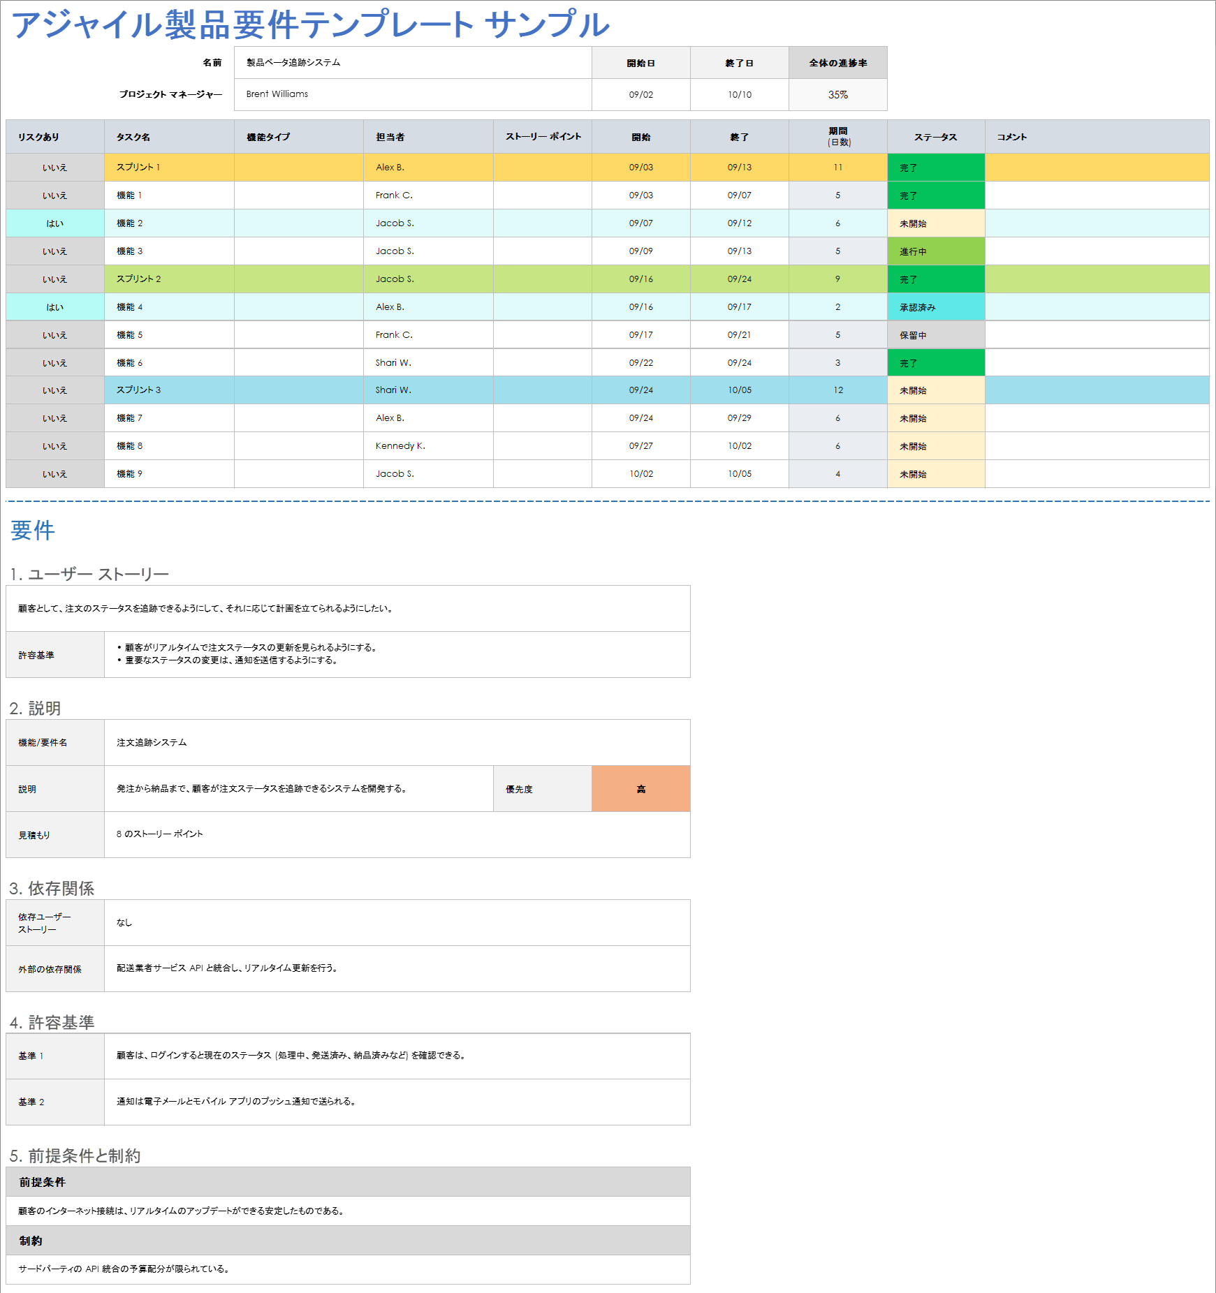Click the green 完了 status of スプリント 1
1216x1293 pixels.
936,168
